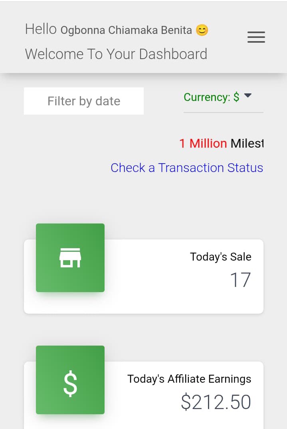Tap the smiley emoji beside the name
287x429 pixels.
click(x=202, y=30)
